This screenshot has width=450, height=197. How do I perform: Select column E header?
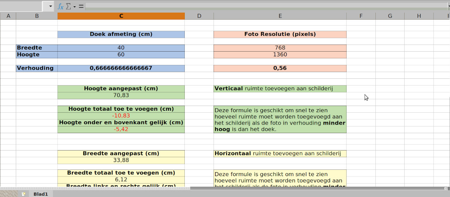[x=280, y=16]
